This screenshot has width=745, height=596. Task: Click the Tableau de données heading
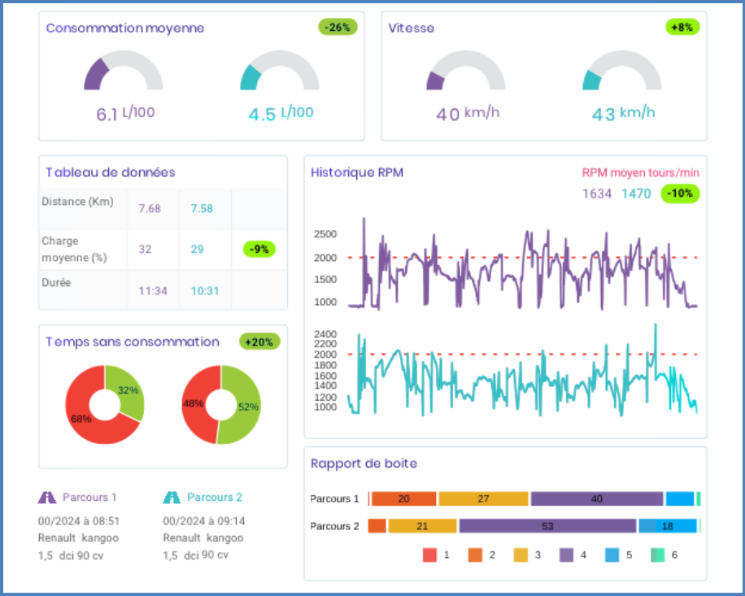coord(111,172)
